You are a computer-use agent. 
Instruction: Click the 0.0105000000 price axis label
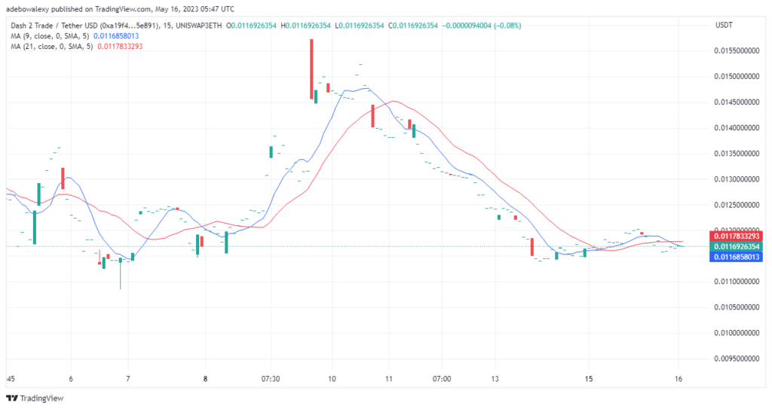pos(737,307)
